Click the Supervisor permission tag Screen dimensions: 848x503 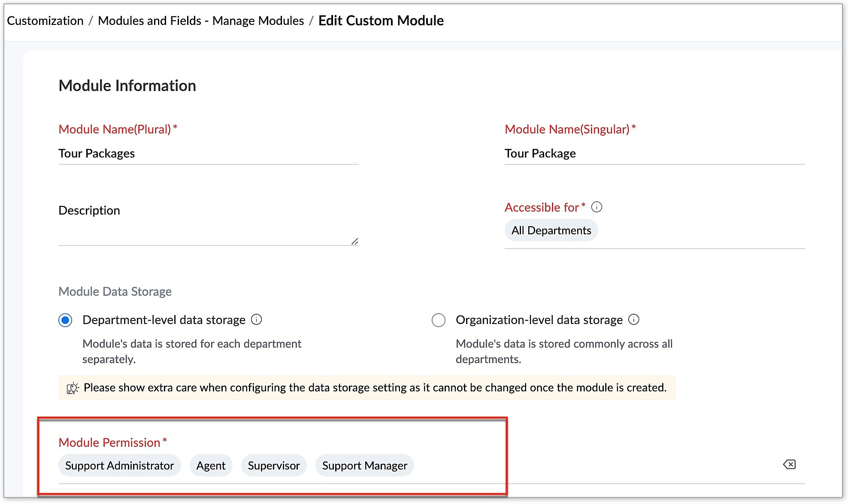click(274, 466)
